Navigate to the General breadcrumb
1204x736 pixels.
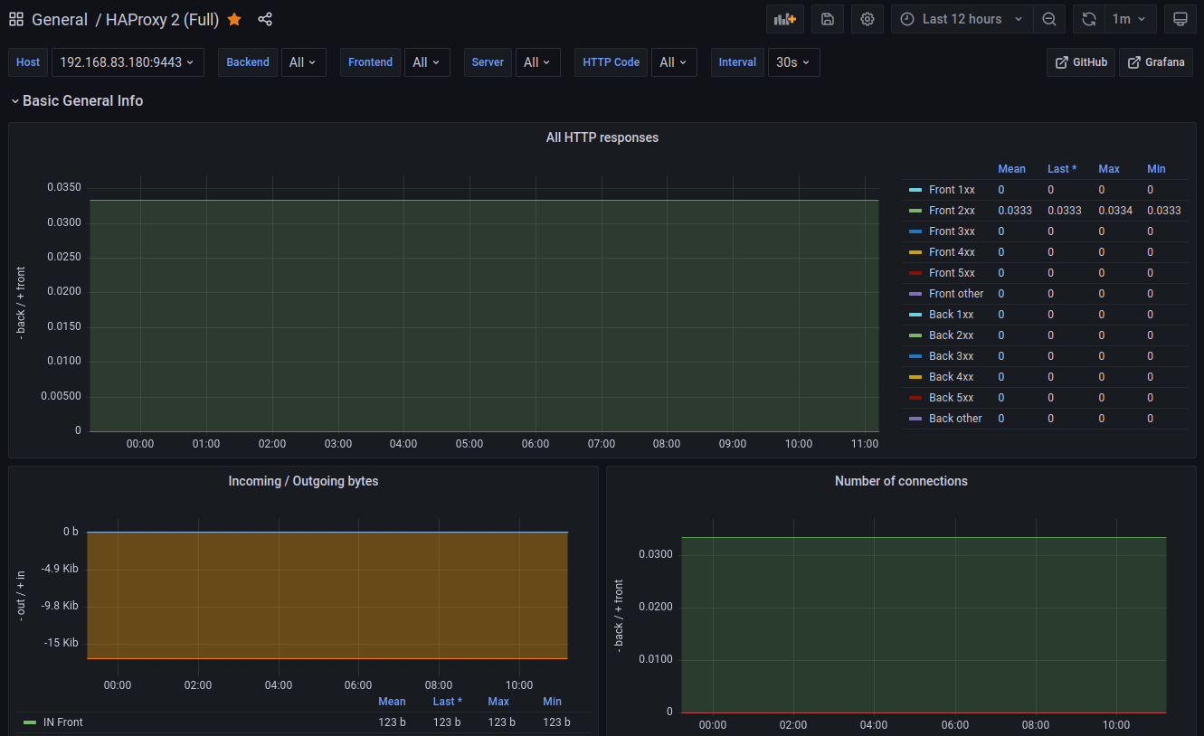point(60,18)
